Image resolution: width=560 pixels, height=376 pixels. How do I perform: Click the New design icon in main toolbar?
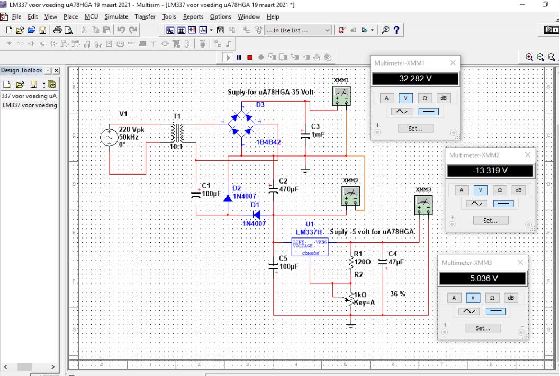coord(10,30)
